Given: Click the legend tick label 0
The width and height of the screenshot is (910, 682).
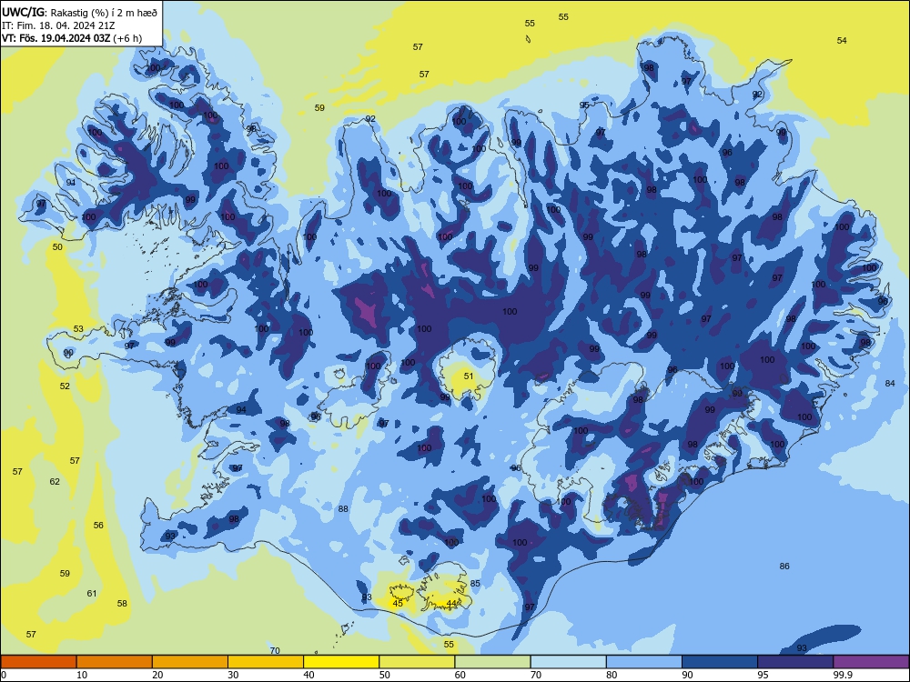Looking at the screenshot, I should coord(4,675).
